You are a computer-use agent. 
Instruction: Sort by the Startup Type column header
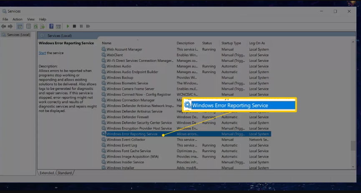(231, 43)
